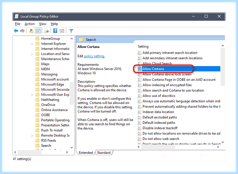Select Add secondary intranet search locations
238x174 pixels.
tap(173, 58)
